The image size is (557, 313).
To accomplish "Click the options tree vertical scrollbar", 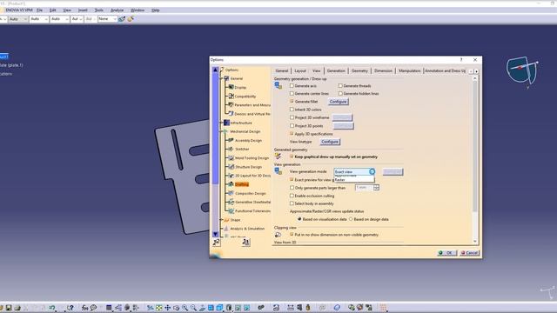I will click(x=215, y=152).
